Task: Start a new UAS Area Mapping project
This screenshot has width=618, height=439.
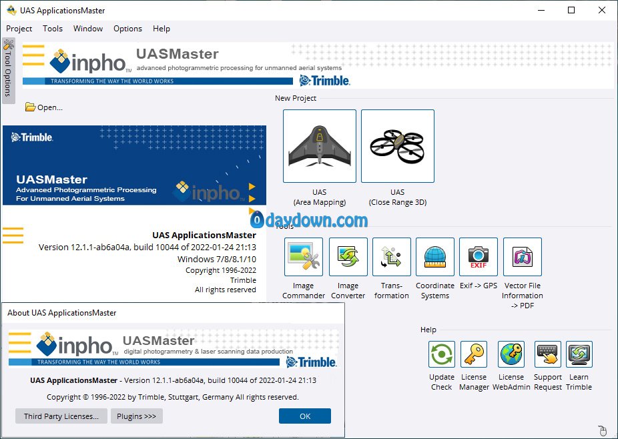Action: coord(319,146)
